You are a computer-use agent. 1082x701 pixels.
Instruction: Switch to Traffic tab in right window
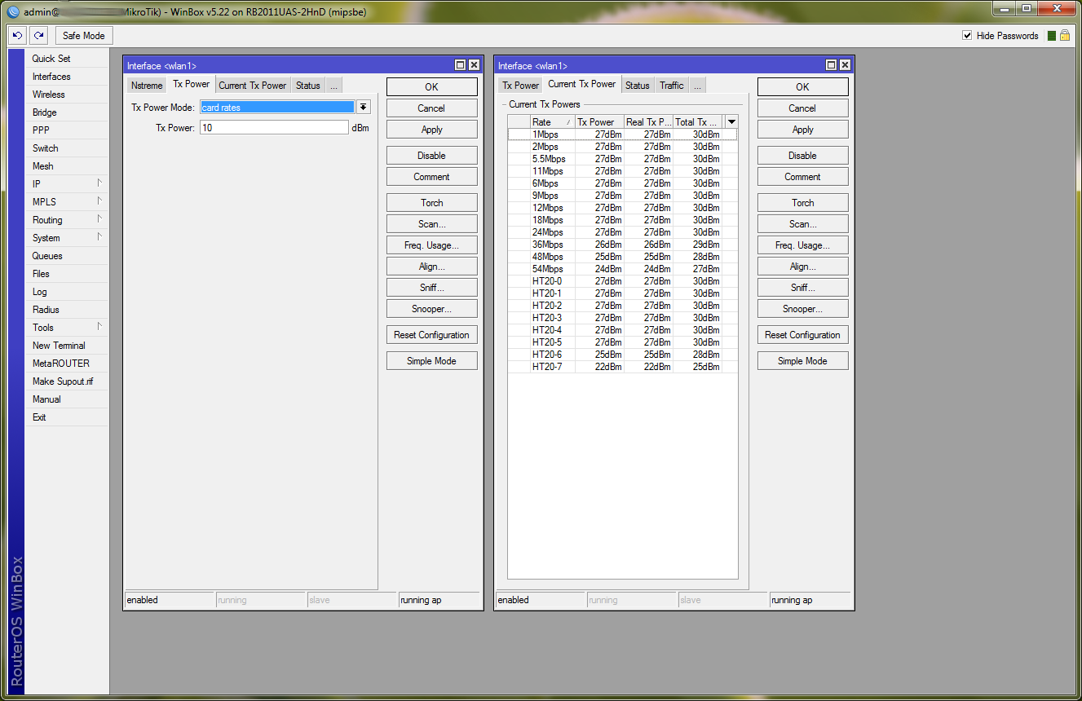pos(672,86)
